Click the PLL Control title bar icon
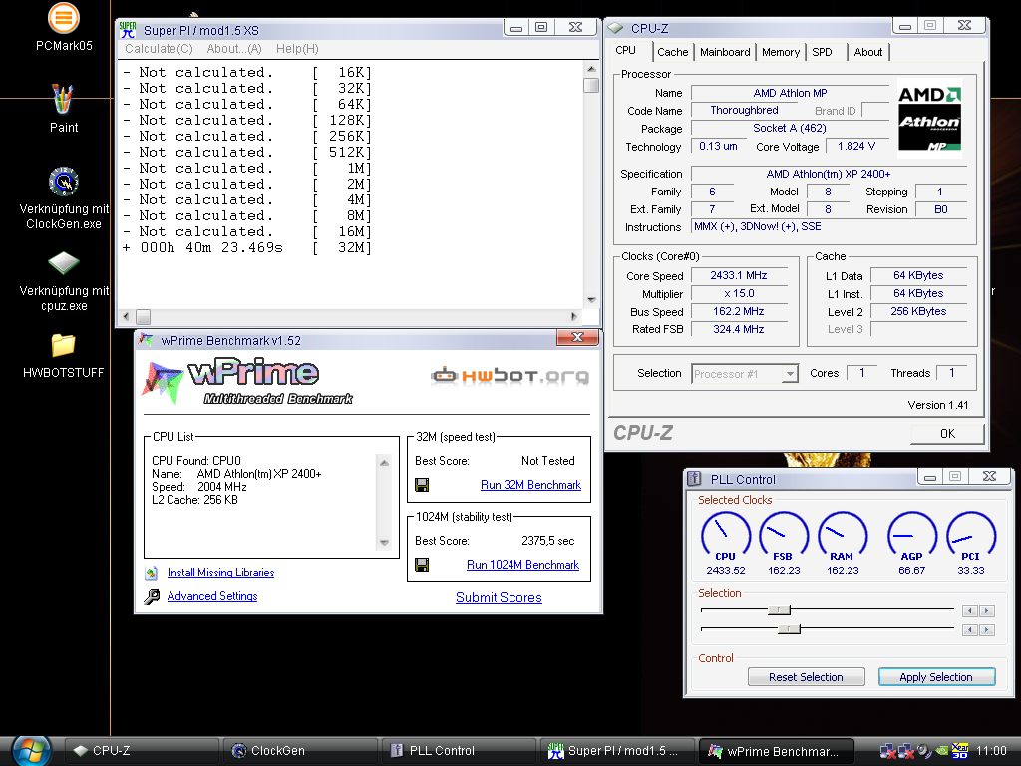The width and height of the screenshot is (1021, 766). (x=694, y=479)
